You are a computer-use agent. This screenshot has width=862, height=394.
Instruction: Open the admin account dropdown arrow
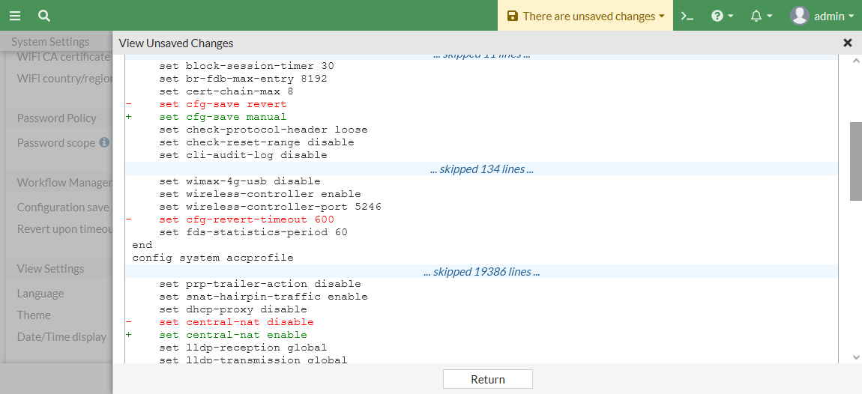(851, 16)
